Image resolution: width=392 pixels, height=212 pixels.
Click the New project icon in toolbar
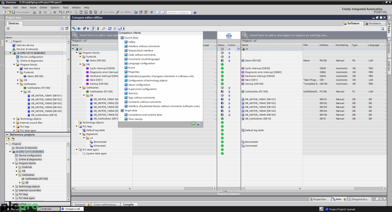4,12
